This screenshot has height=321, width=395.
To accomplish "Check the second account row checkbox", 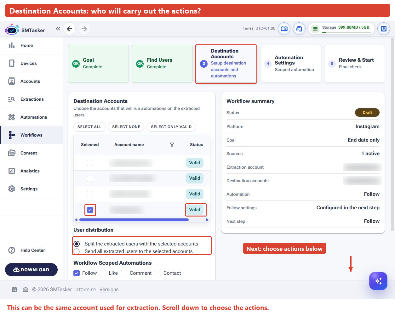I will tap(90, 178).
